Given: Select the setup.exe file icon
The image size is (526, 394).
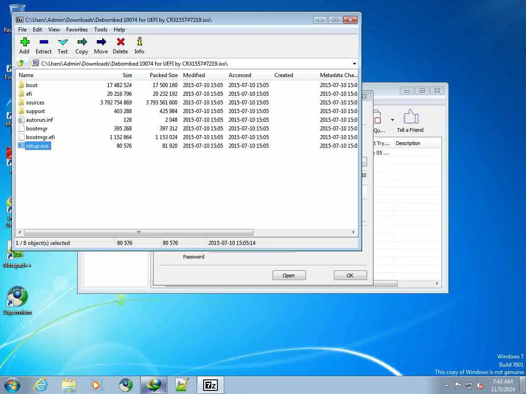Looking at the screenshot, I should coord(21,146).
